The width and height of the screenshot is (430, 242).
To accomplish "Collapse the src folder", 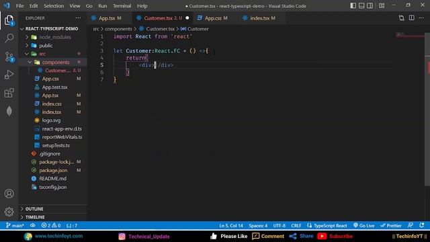I will pos(52,54).
